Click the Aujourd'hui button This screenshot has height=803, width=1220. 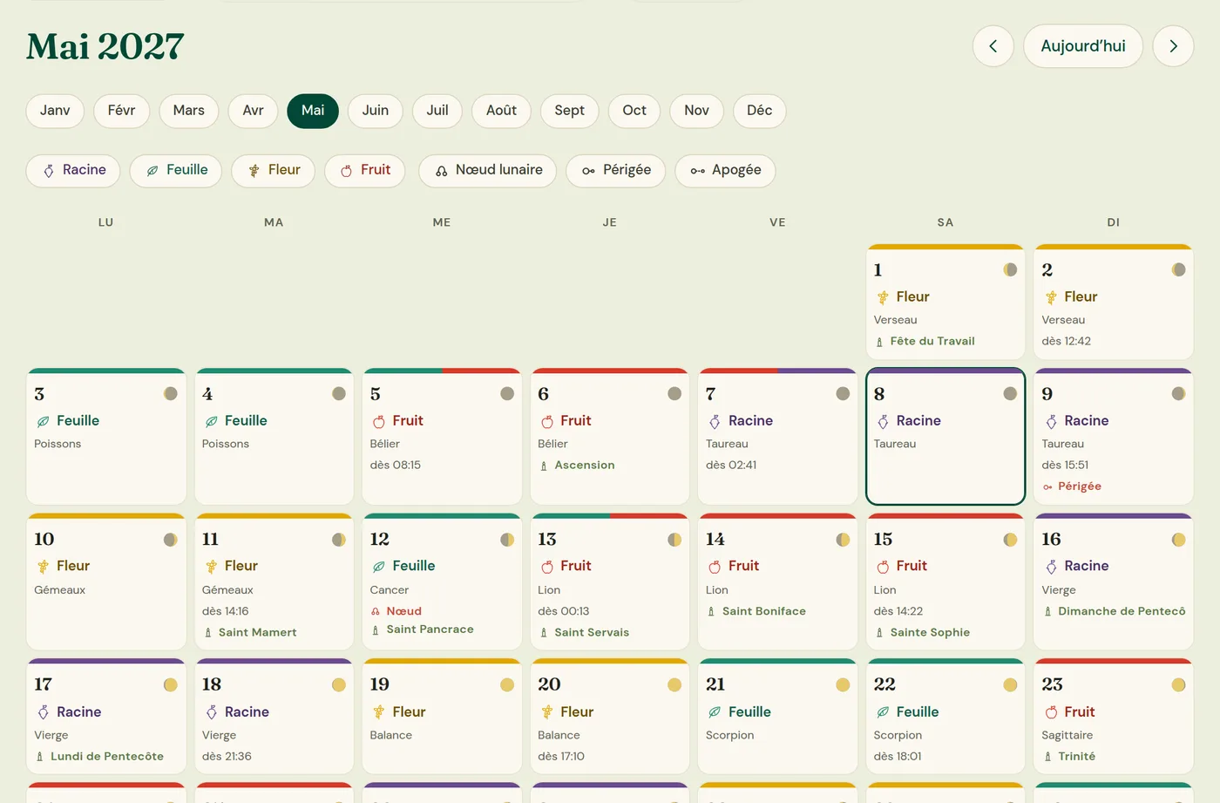tap(1083, 46)
